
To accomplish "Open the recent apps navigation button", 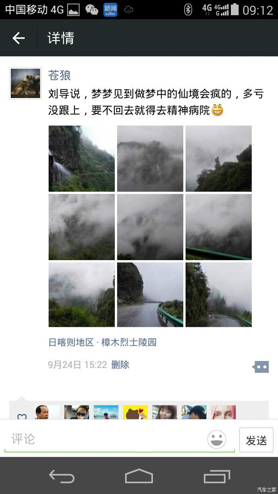I will pyautogui.click(x=217, y=475).
